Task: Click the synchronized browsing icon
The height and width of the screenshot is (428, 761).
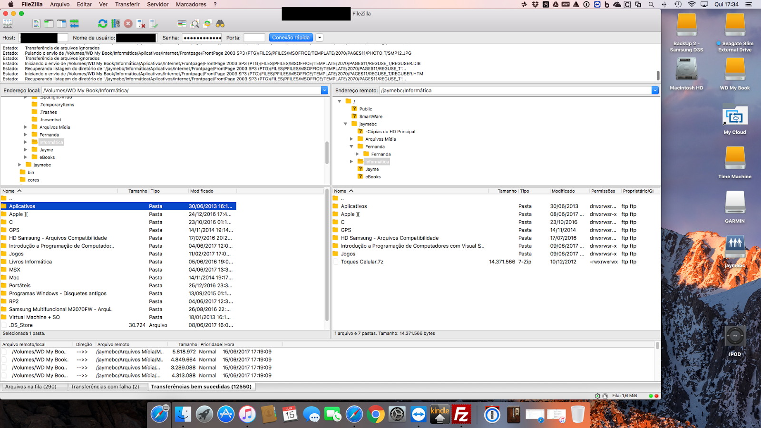Action: 207,23
